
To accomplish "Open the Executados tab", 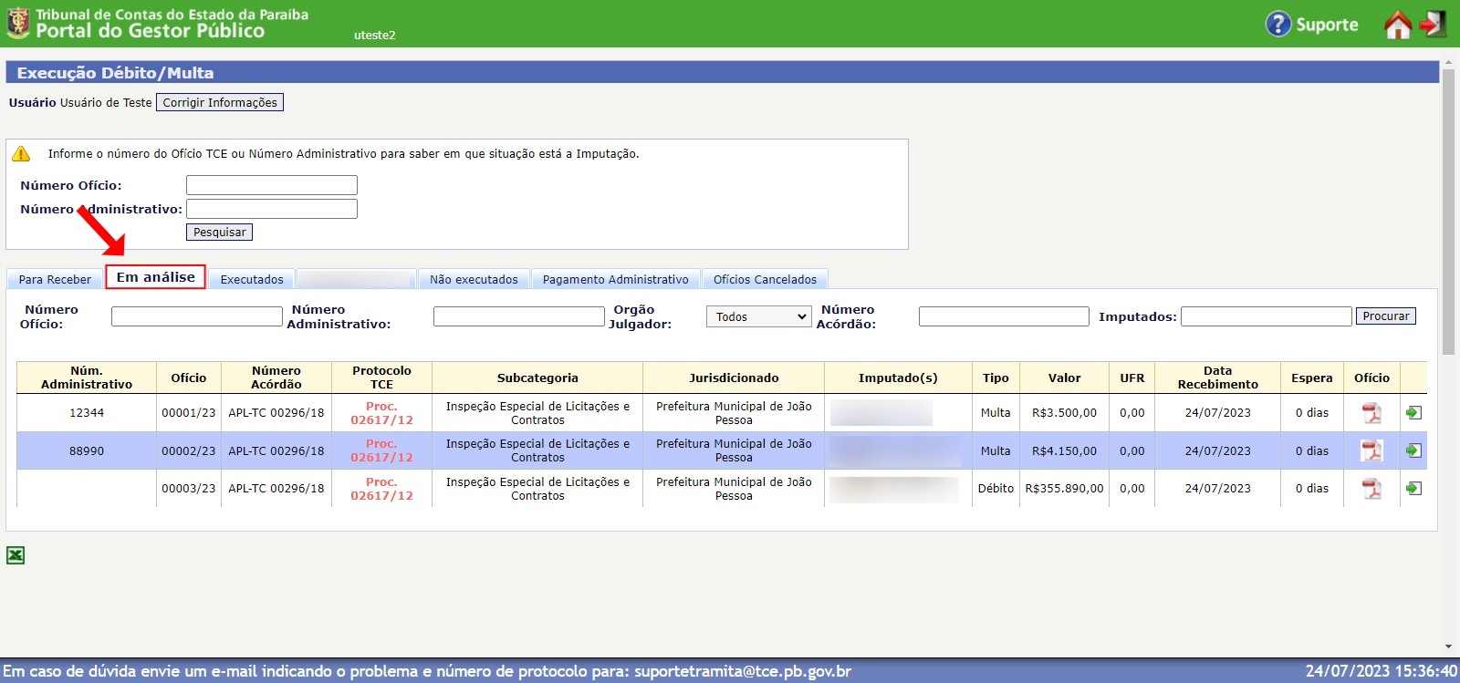I will 252,279.
